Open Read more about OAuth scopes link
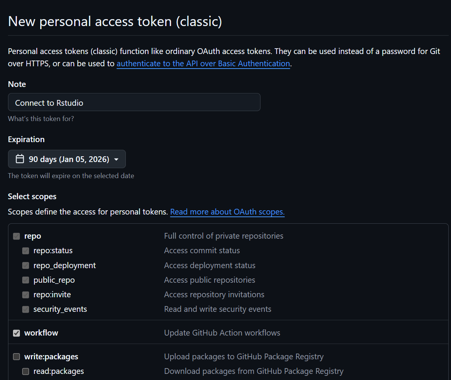451x380 pixels. [x=227, y=212]
